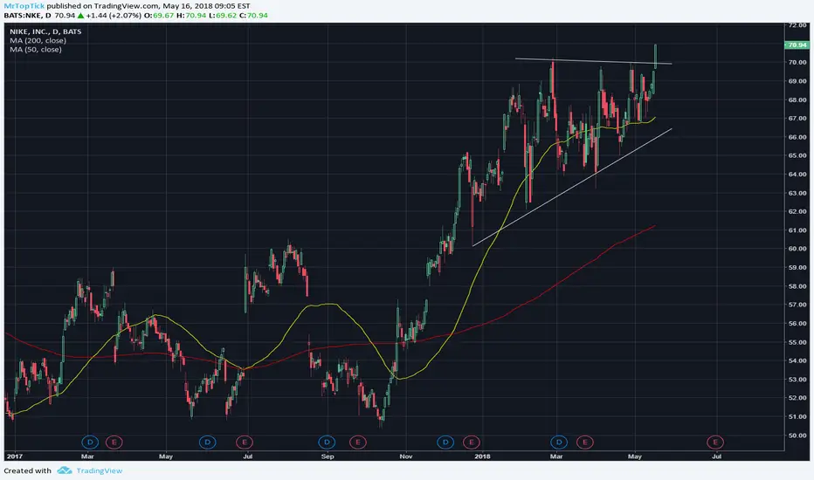The width and height of the screenshot is (814, 480).
Task: Click the dividend D marker above Mar 2018
Action: [559, 442]
